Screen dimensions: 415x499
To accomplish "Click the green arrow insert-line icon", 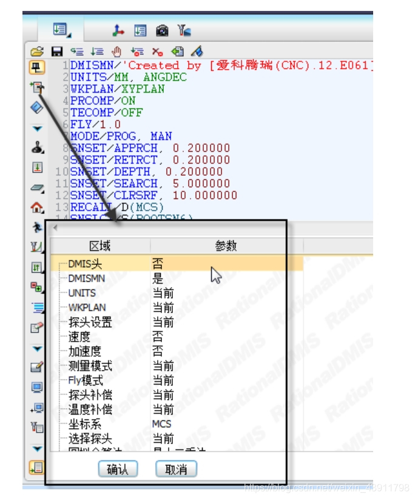I will [x=37, y=167].
